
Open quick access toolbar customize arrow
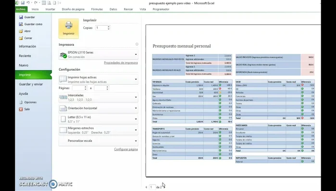click(x=61, y=3)
